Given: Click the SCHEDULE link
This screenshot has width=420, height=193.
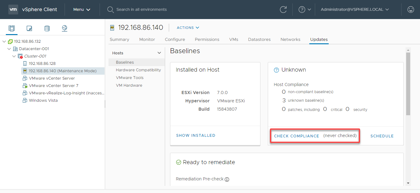Looking at the screenshot, I should [x=382, y=136].
